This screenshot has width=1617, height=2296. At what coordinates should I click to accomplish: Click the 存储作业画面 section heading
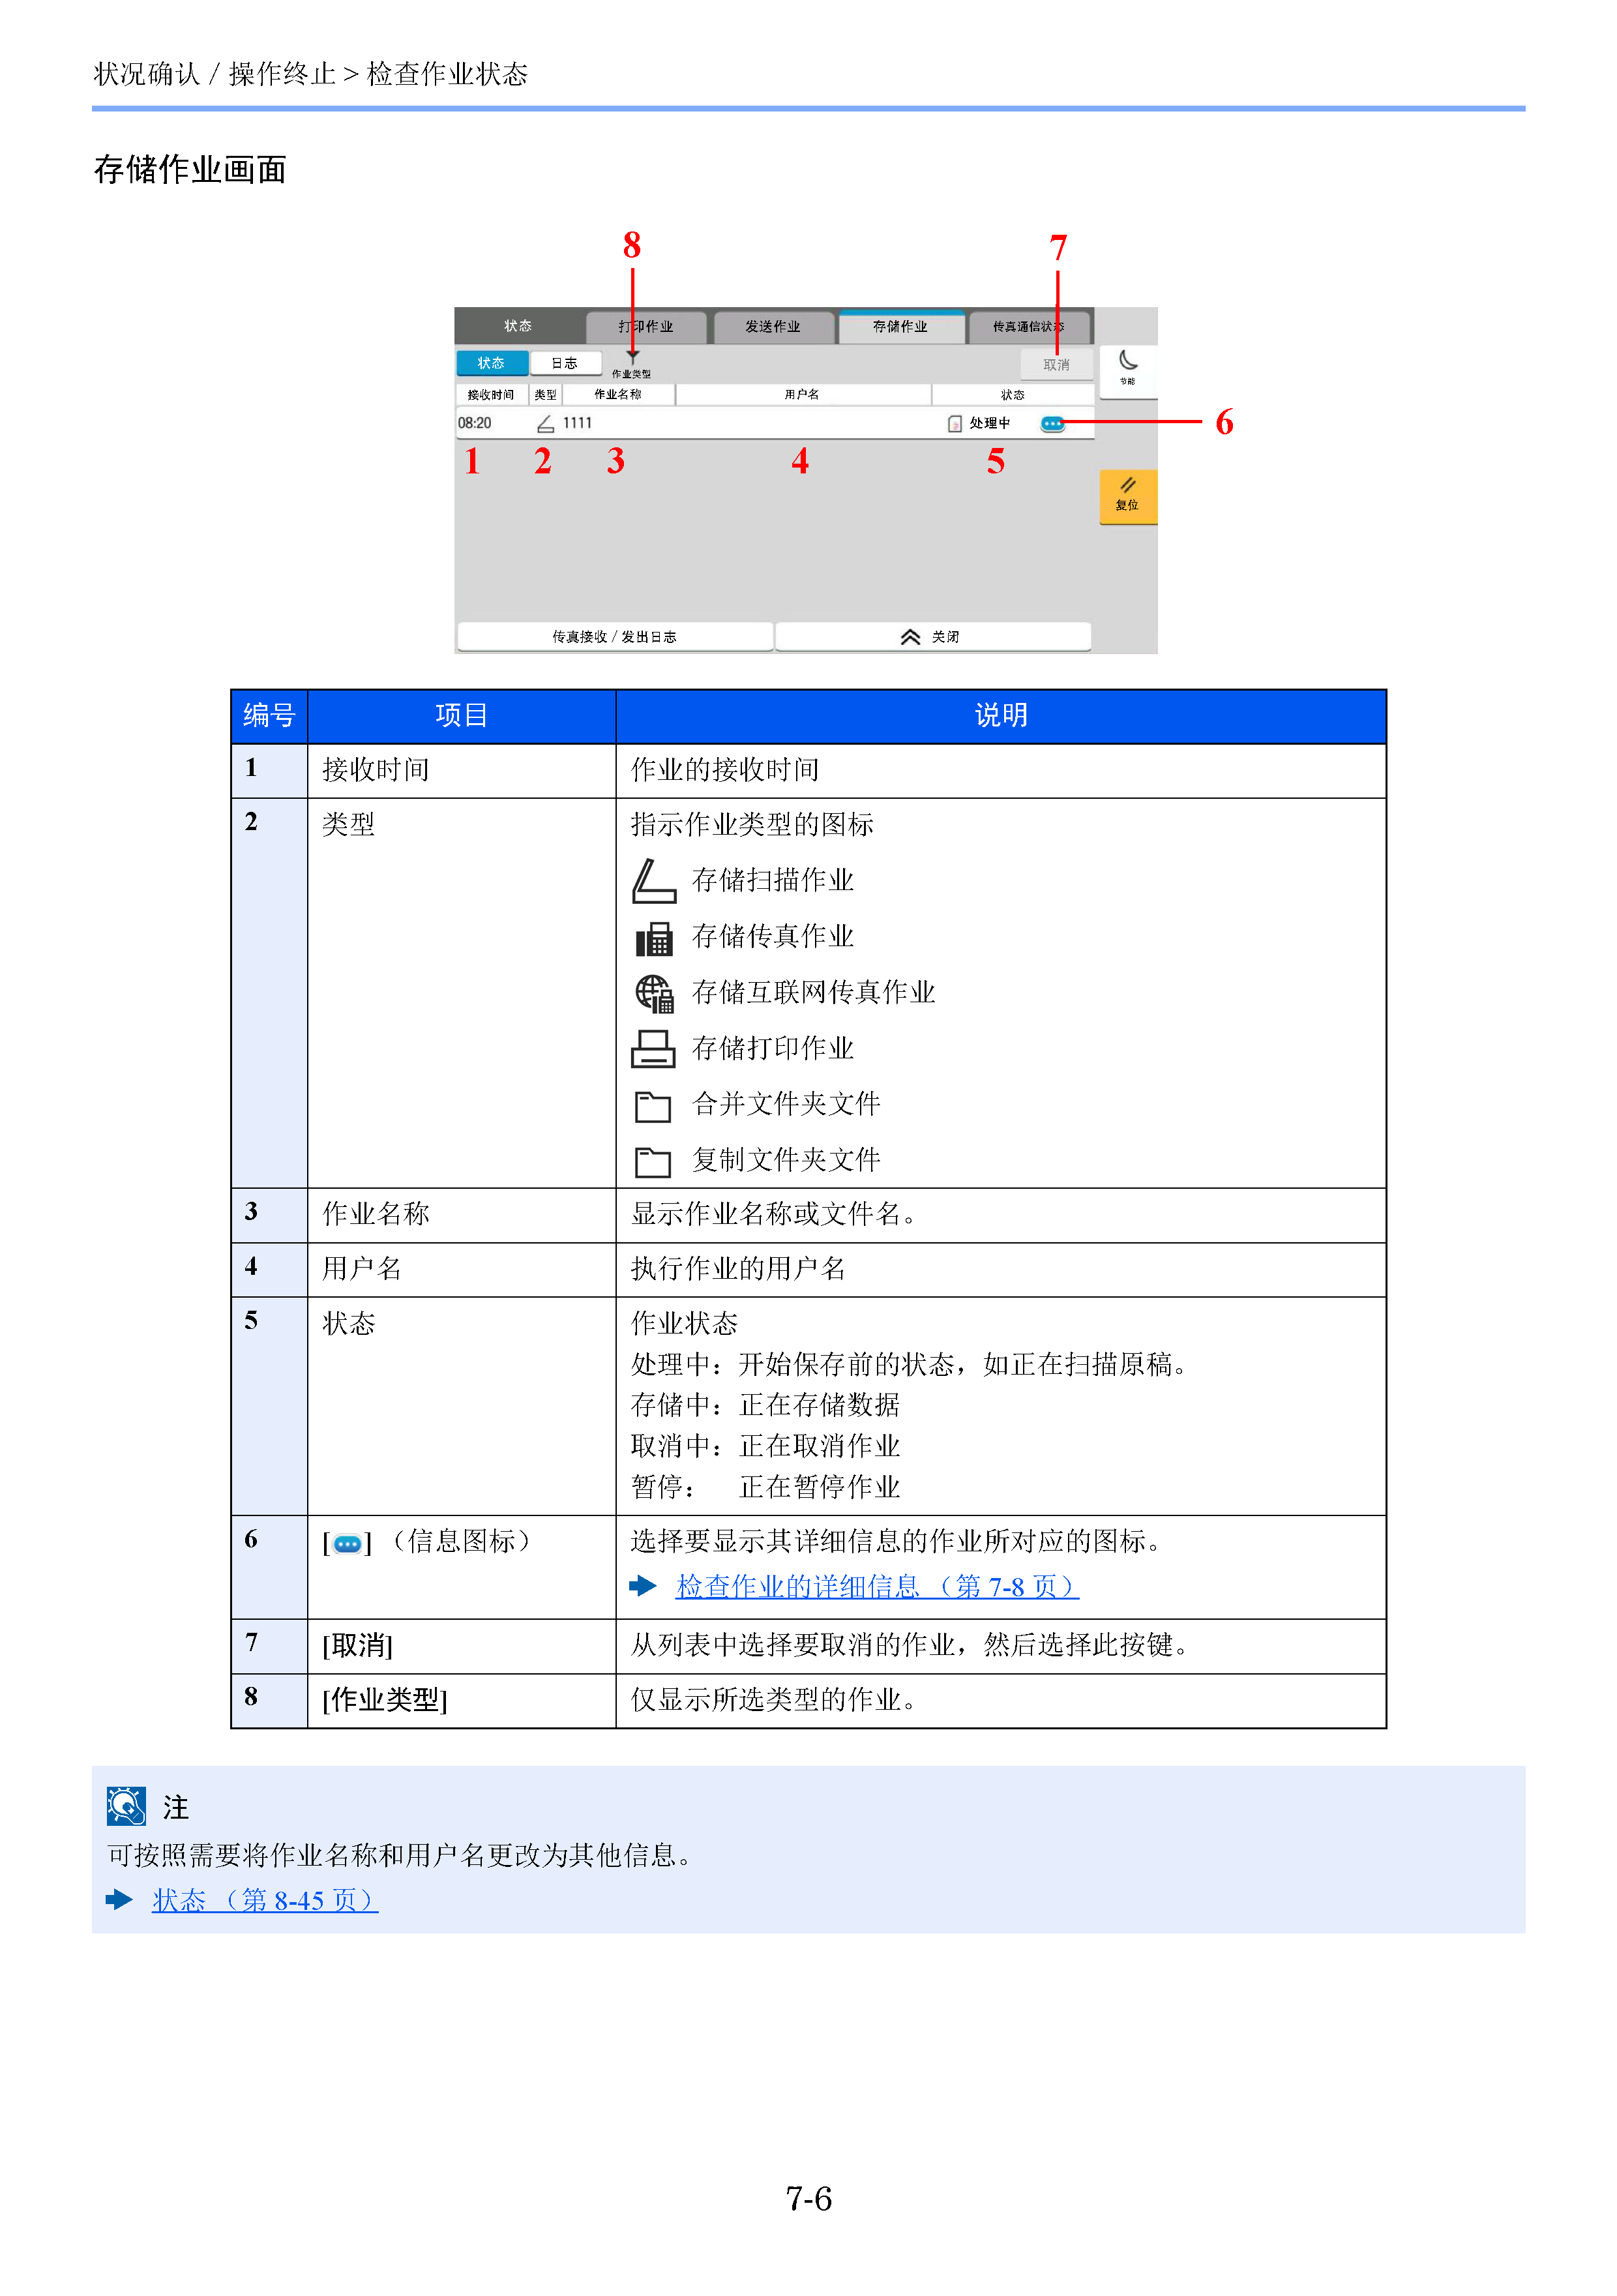(x=190, y=169)
